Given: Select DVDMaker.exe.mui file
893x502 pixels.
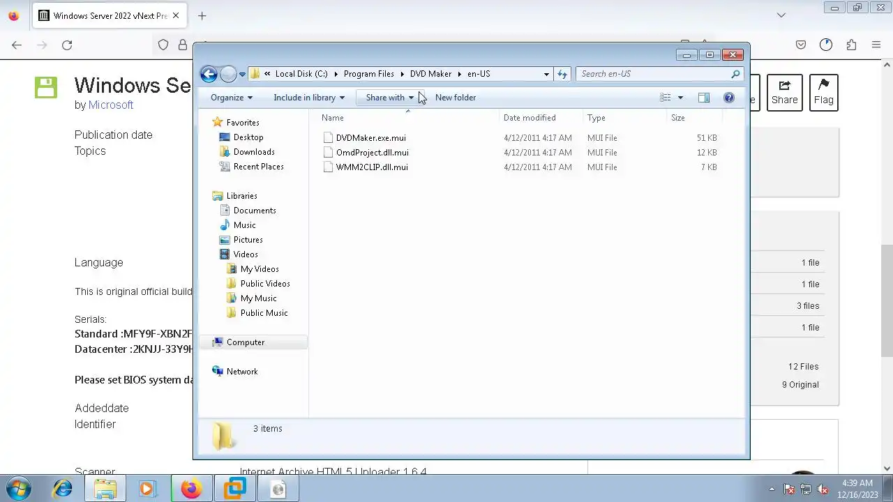Looking at the screenshot, I should coord(370,138).
